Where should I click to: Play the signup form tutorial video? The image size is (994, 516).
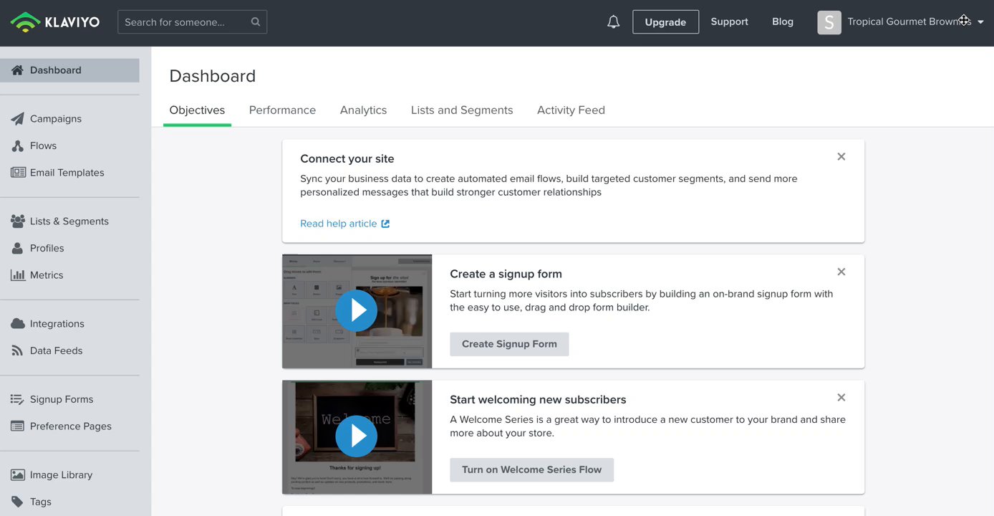[356, 310]
